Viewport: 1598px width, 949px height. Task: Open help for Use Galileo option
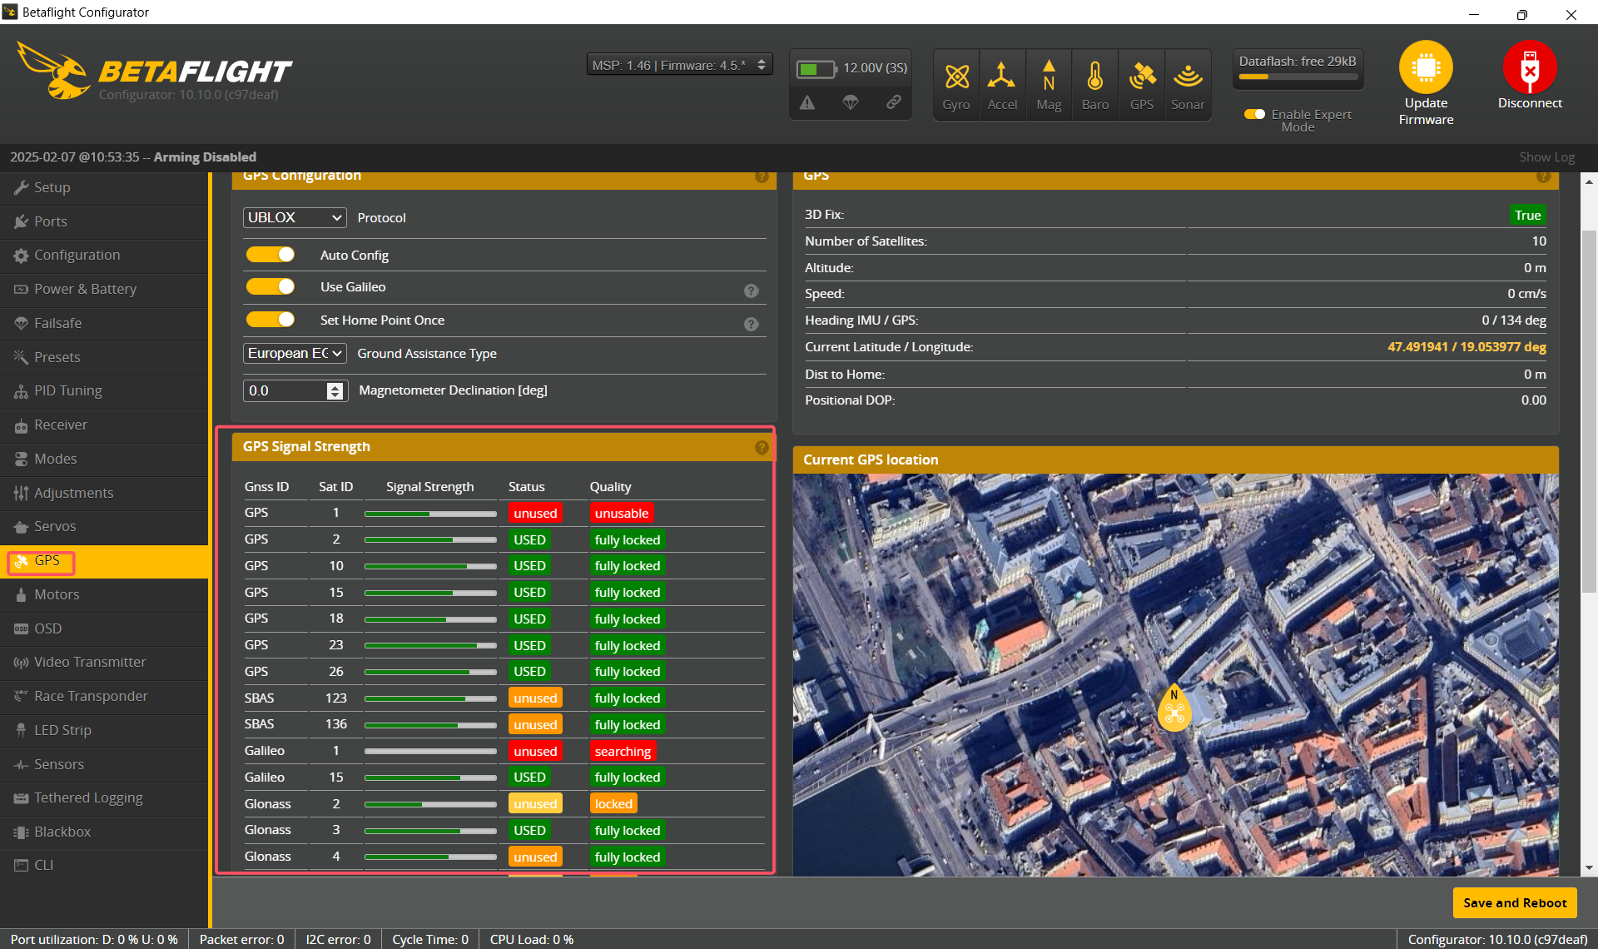click(x=751, y=291)
